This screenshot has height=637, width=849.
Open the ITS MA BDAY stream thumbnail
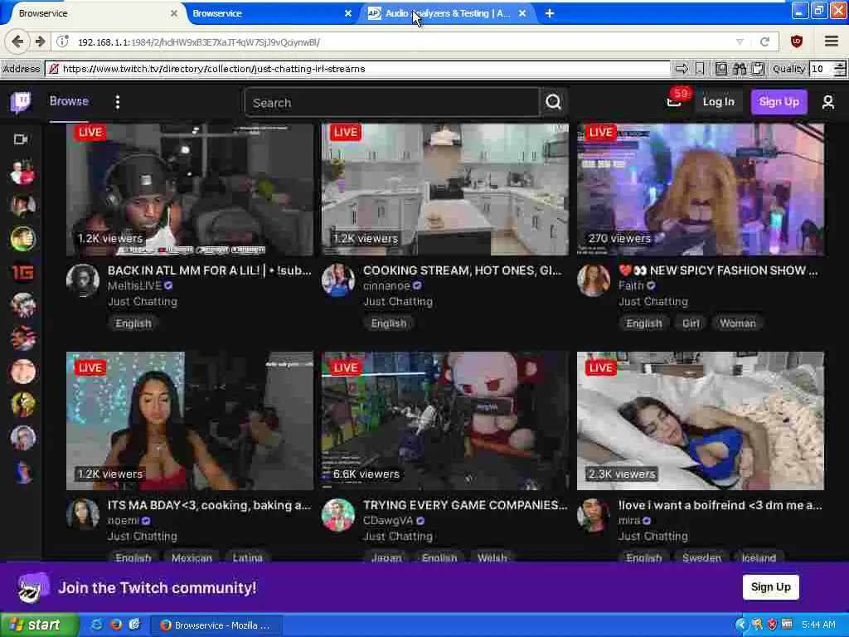pyautogui.click(x=190, y=421)
